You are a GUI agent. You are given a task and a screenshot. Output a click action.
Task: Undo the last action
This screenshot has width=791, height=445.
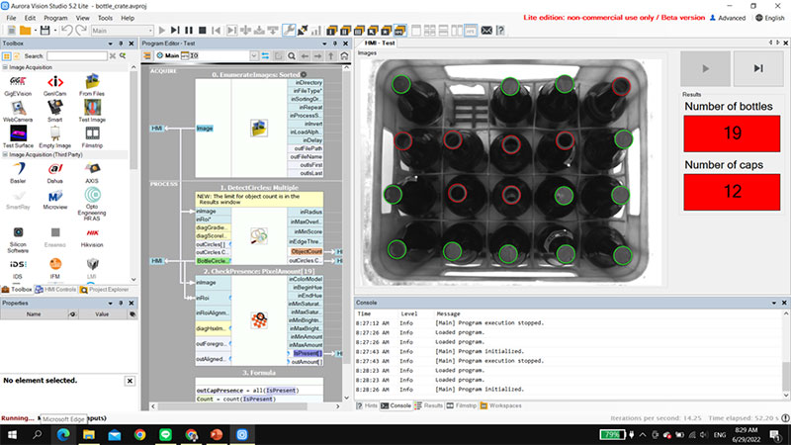coord(66,31)
